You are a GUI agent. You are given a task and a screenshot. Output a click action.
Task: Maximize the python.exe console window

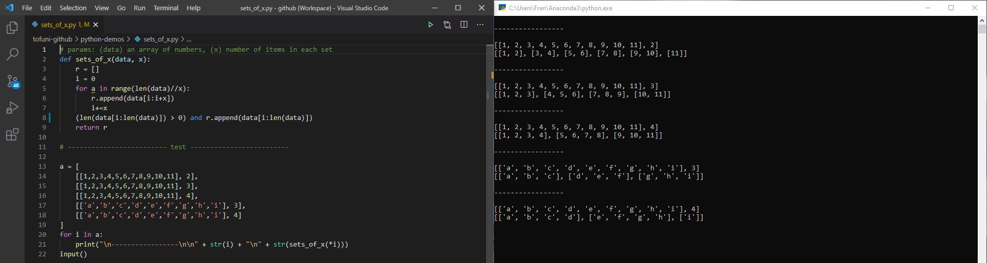pyautogui.click(x=951, y=8)
